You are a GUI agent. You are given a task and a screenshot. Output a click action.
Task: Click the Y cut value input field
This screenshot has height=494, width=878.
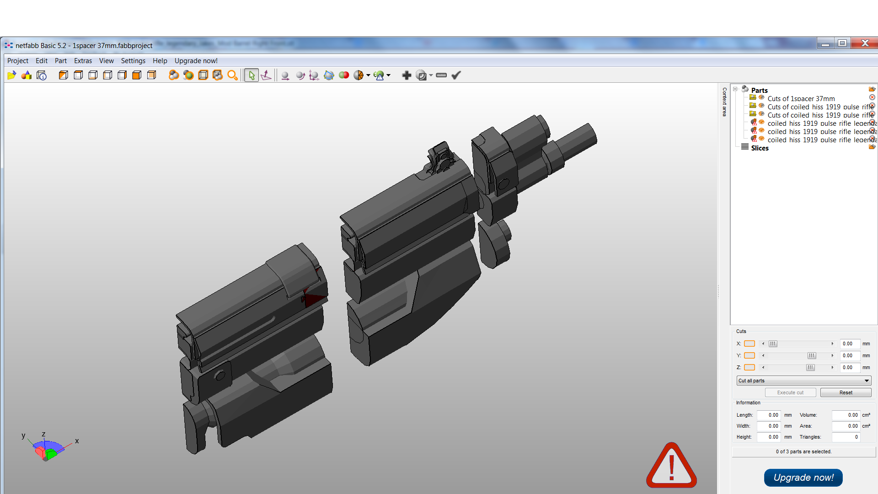pos(850,355)
